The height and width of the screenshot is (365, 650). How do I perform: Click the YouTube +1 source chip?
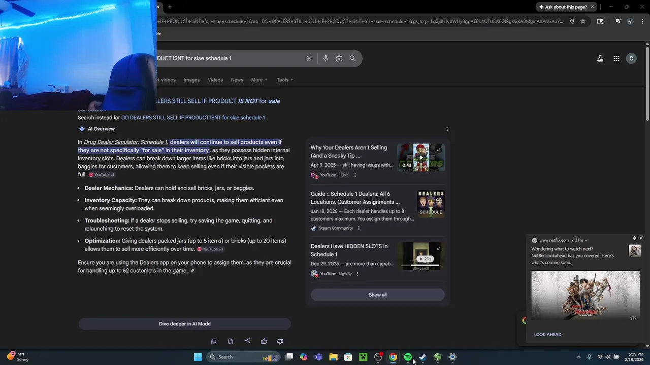tap(102, 175)
